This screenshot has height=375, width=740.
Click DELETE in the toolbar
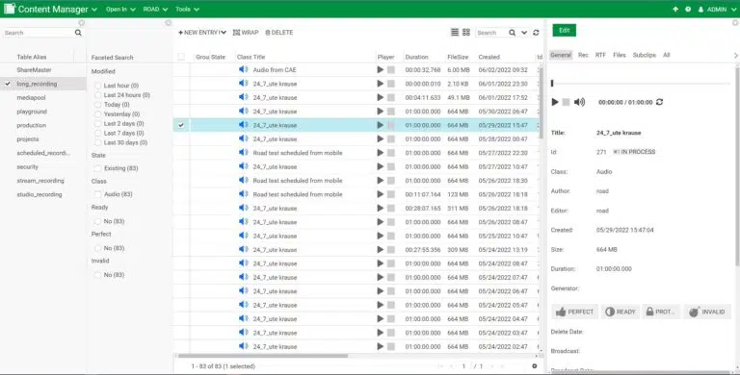tap(278, 33)
